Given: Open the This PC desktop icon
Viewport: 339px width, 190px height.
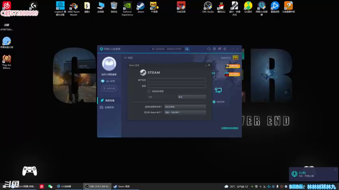Looking at the screenshot, I should tap(100, 7).
